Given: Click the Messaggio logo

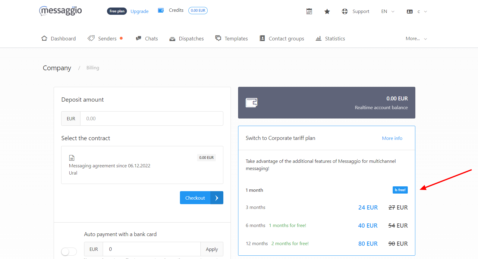Looking at the screenshot, I should point(61,11).
